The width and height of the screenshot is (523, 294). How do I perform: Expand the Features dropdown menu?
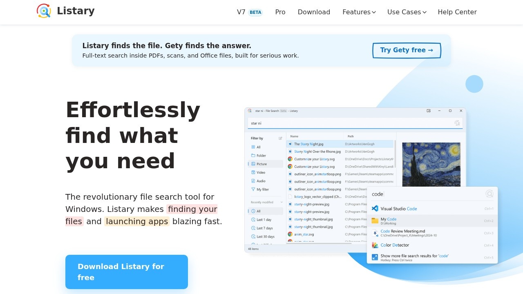[x=359, y=12]
